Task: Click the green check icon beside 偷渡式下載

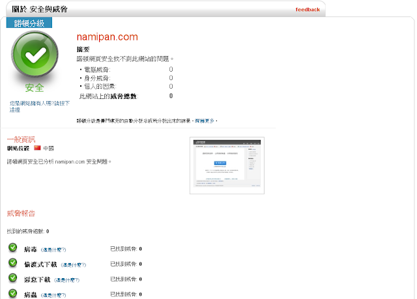Action: pos(12,263)
